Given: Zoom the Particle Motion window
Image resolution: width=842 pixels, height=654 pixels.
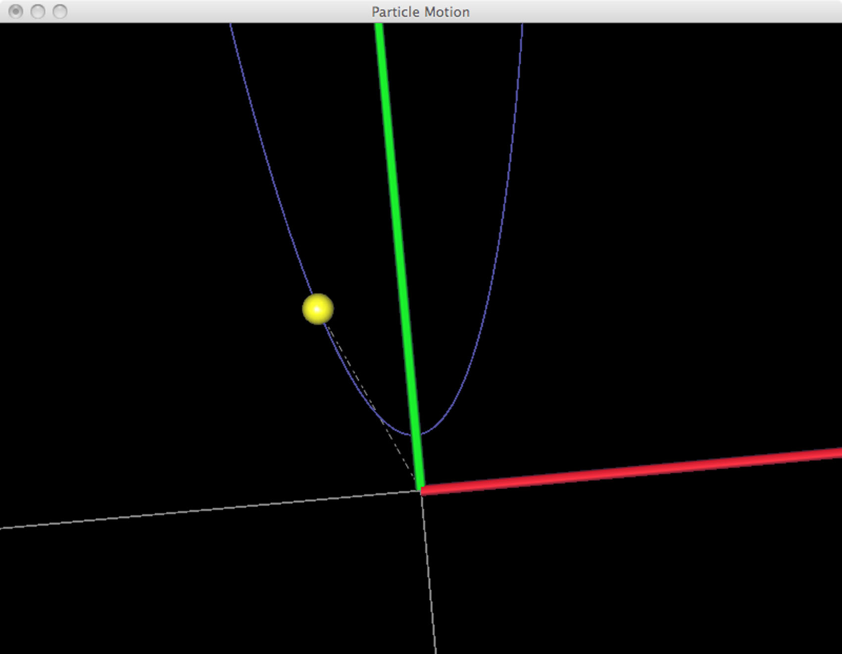Looking at the screenshot, I should 60,11.
